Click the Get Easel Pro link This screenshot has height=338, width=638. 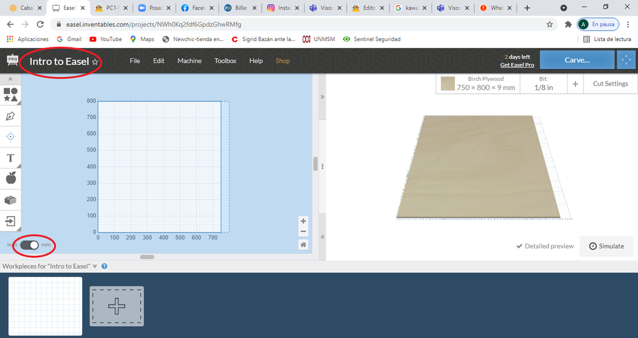tap(517, 65)
